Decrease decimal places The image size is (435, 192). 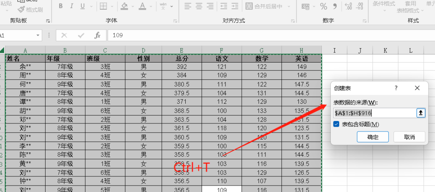coord(360,6)
